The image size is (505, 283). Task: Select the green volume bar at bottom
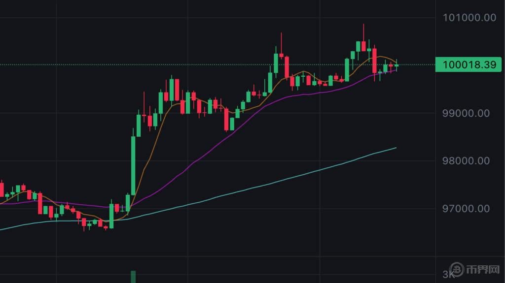coord(133,277)
